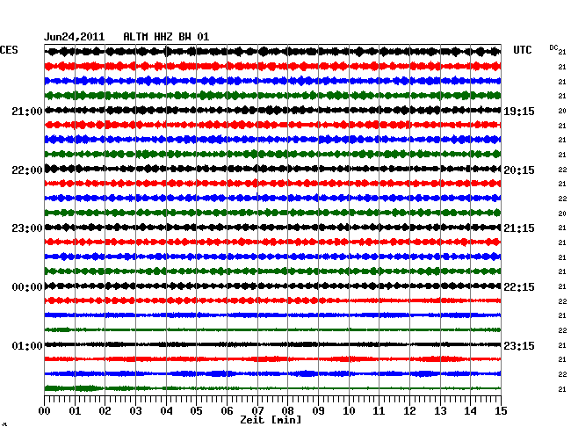The width and height of the screenshot is (571, 434).
Task: Click the 14 minute axis label
Action: pyautogui.click(x=471, y=411)
